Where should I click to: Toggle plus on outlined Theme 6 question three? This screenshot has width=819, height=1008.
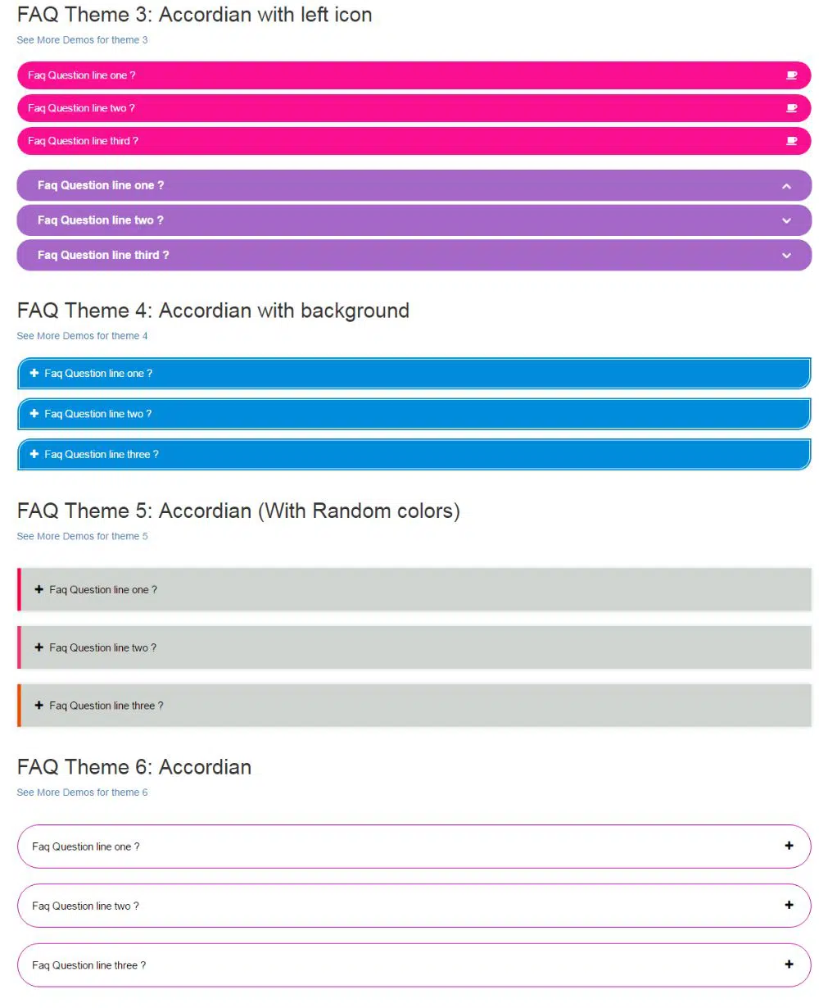(x=789, y=965)
